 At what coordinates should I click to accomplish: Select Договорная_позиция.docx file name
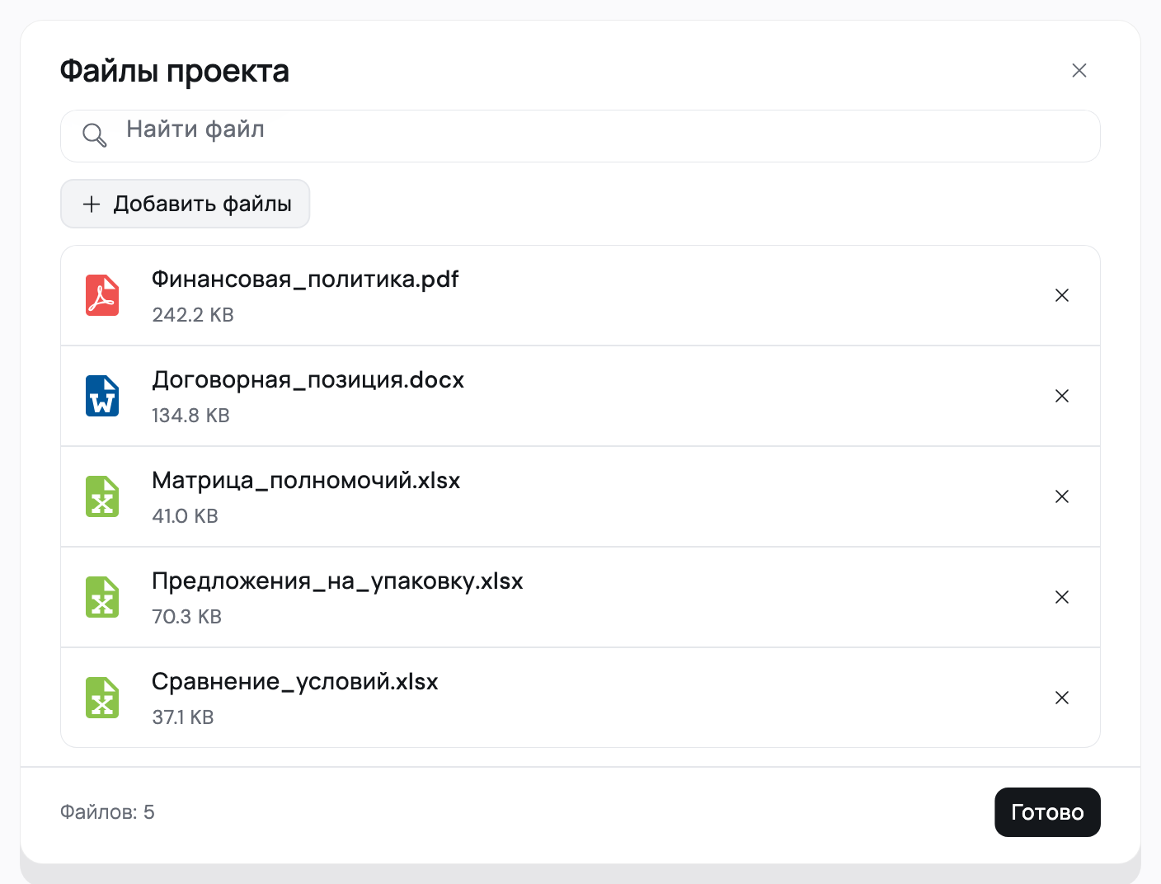(x=308, y=380)
